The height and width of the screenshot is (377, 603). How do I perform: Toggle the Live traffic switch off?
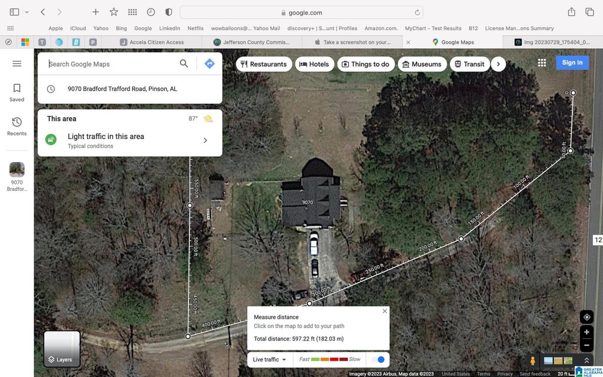click(378, 359)
